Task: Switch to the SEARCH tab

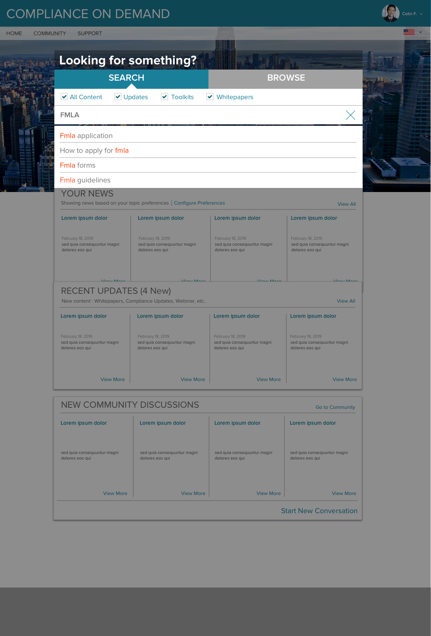Action: 131,79
